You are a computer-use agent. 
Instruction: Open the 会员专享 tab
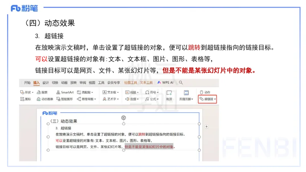click(x=114, y=83)
